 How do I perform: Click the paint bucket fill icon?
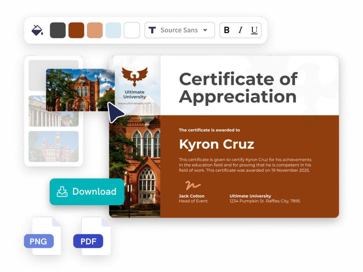click(x=37, y=30)
